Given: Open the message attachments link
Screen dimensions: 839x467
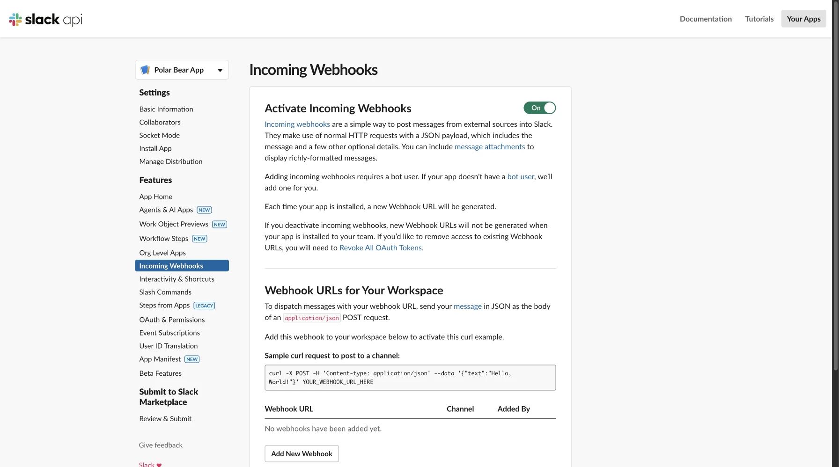Looking at the screenshot, I should (x=490, y=147).
